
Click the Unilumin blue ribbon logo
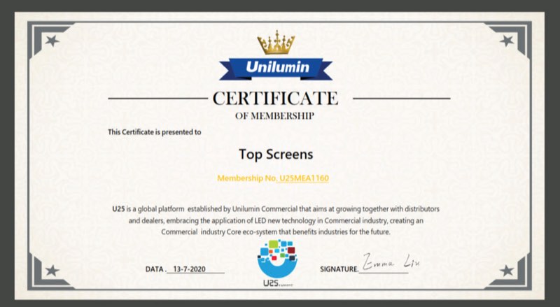(x=276, y=69)
